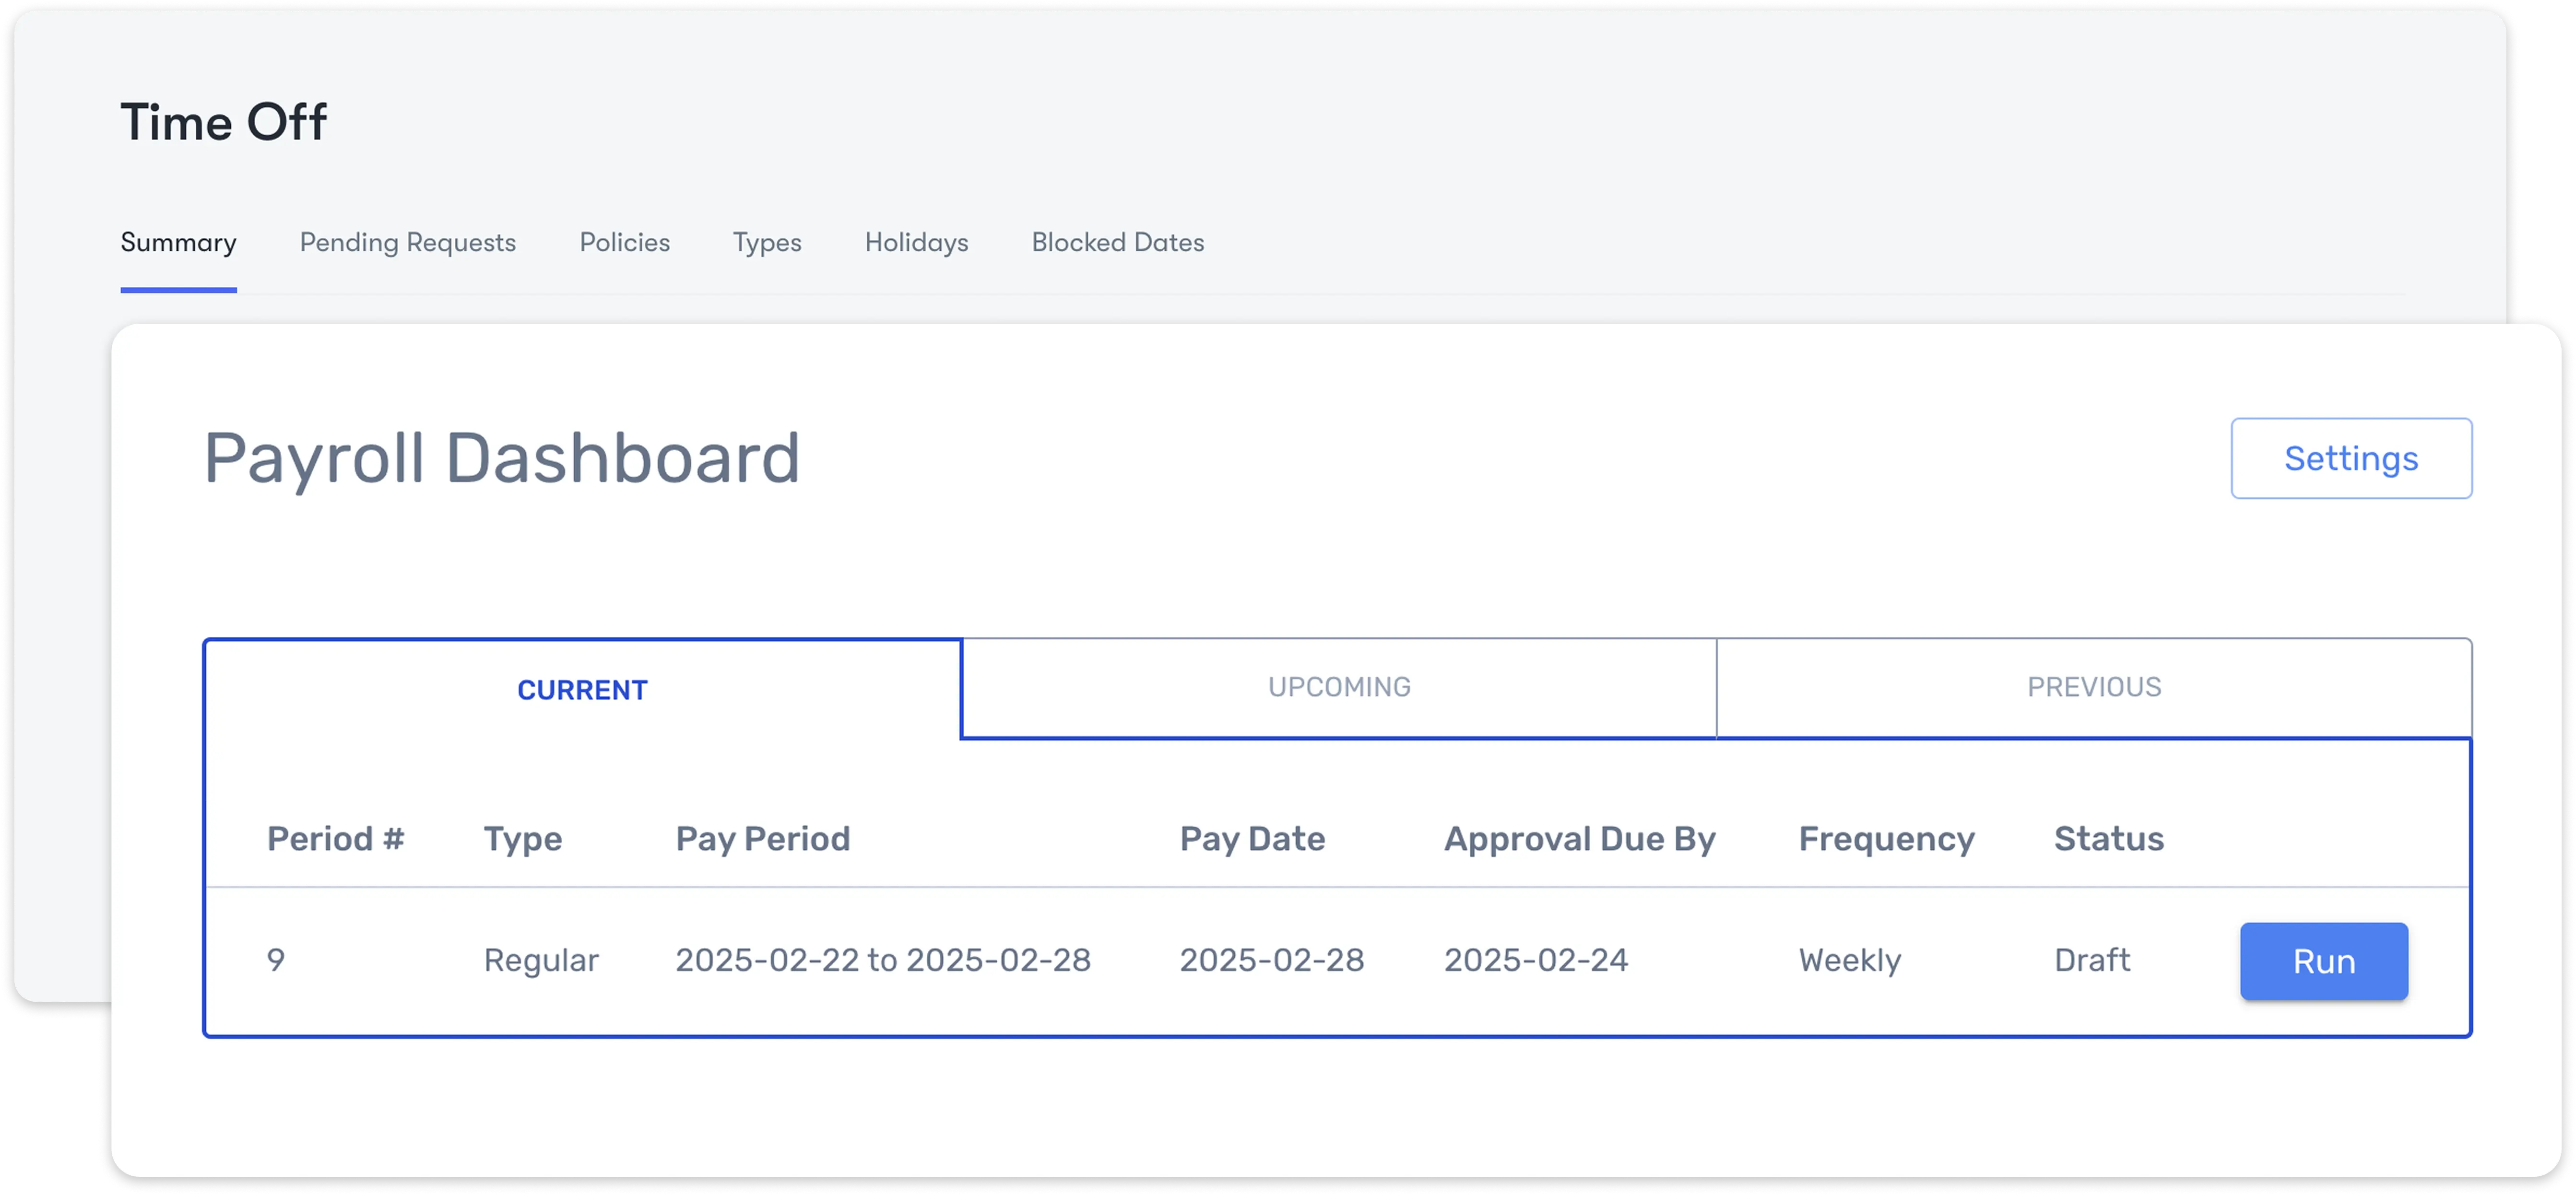Switch to the Pending Requests tab
2576x1195 pixels.
tap(407, 242)
